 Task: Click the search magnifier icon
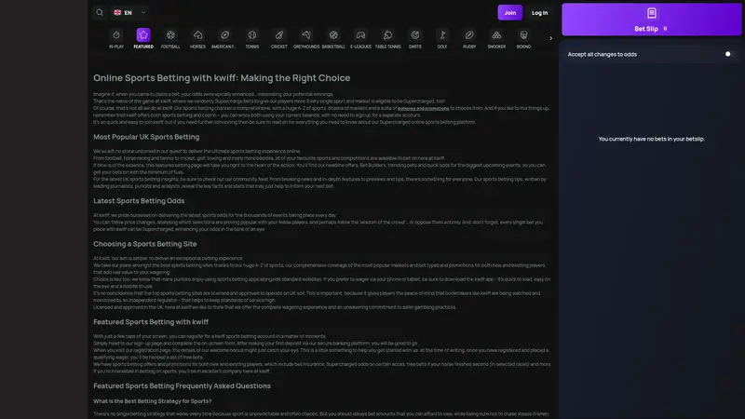(x=100, y=12)
